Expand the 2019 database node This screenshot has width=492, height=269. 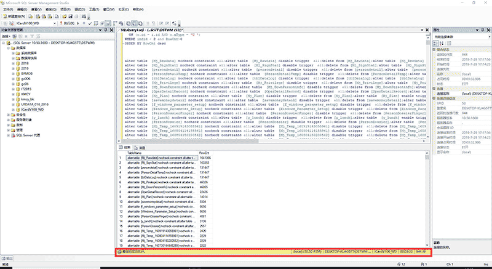13,68
